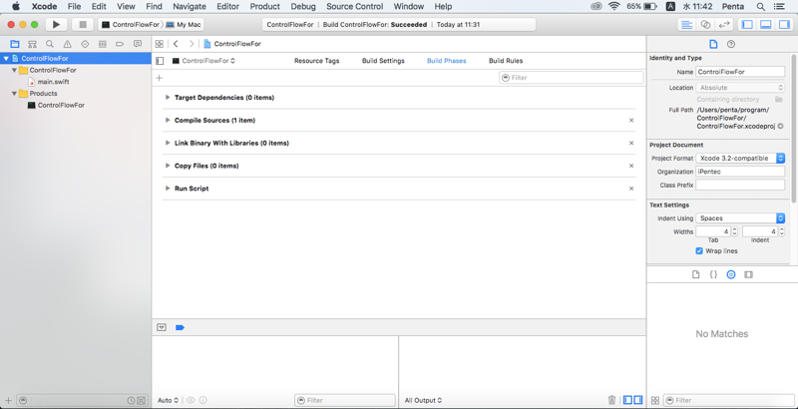Viewport: 798px width, 409px height.
Task: Adjust the Tab width stepper
Action: point(734,231)
